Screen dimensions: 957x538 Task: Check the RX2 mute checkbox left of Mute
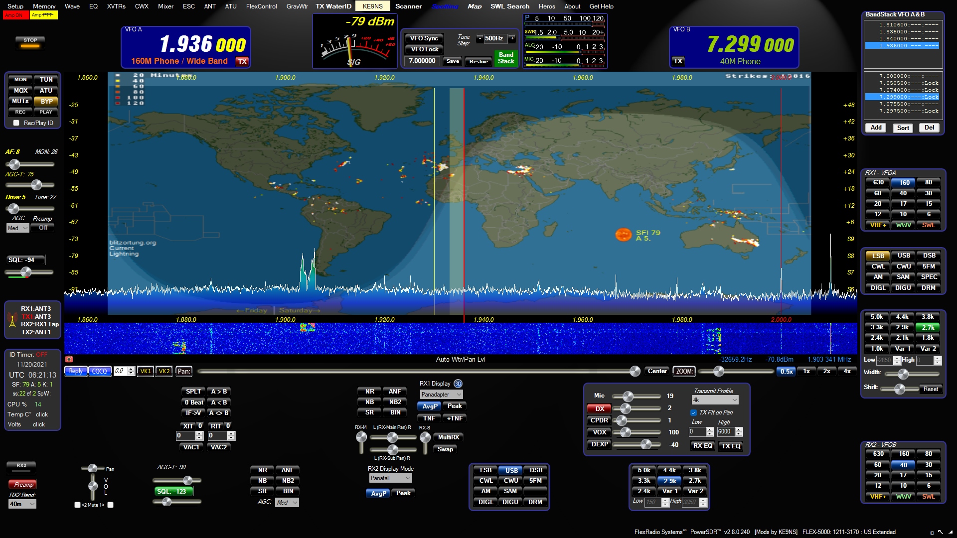[77, 505]
